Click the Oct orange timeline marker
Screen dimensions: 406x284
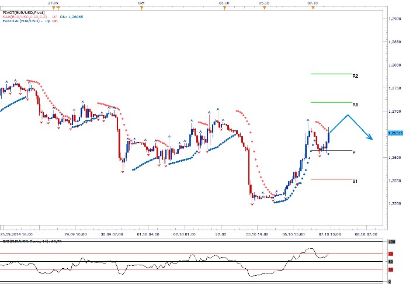click(141, 8)
